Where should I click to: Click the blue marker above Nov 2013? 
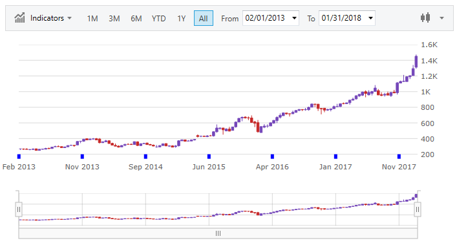[x=82, y=156]
